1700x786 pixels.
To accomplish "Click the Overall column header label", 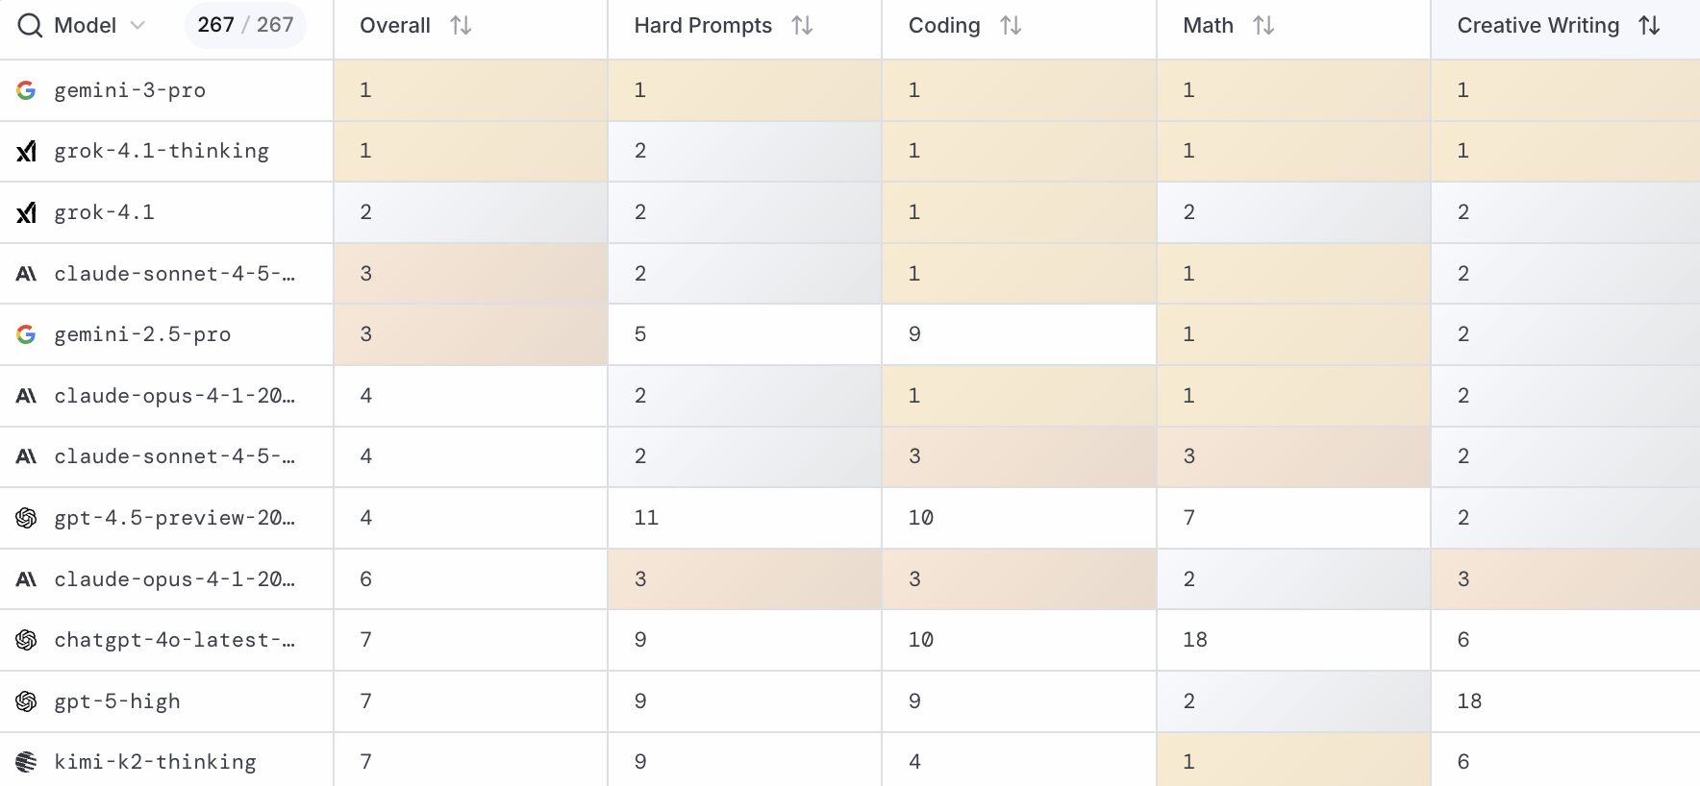I will coord(394,26).
